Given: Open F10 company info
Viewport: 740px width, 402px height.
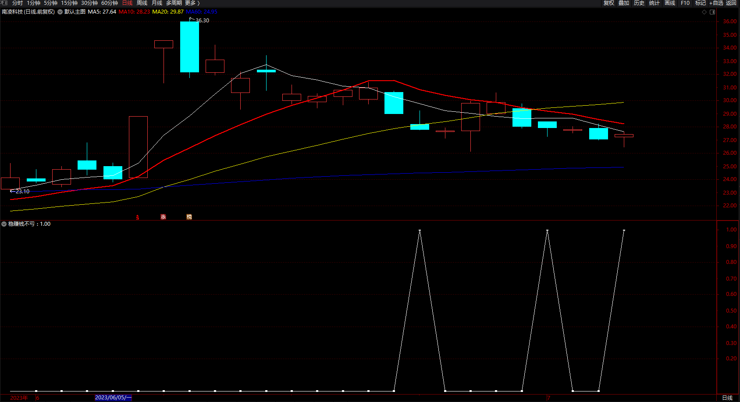Looking at the screenshot, I should coord(685,3).
